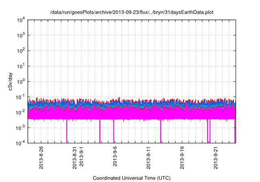
Task: Click the 10^2 y-axis tick label
Action: coord(21,51)
